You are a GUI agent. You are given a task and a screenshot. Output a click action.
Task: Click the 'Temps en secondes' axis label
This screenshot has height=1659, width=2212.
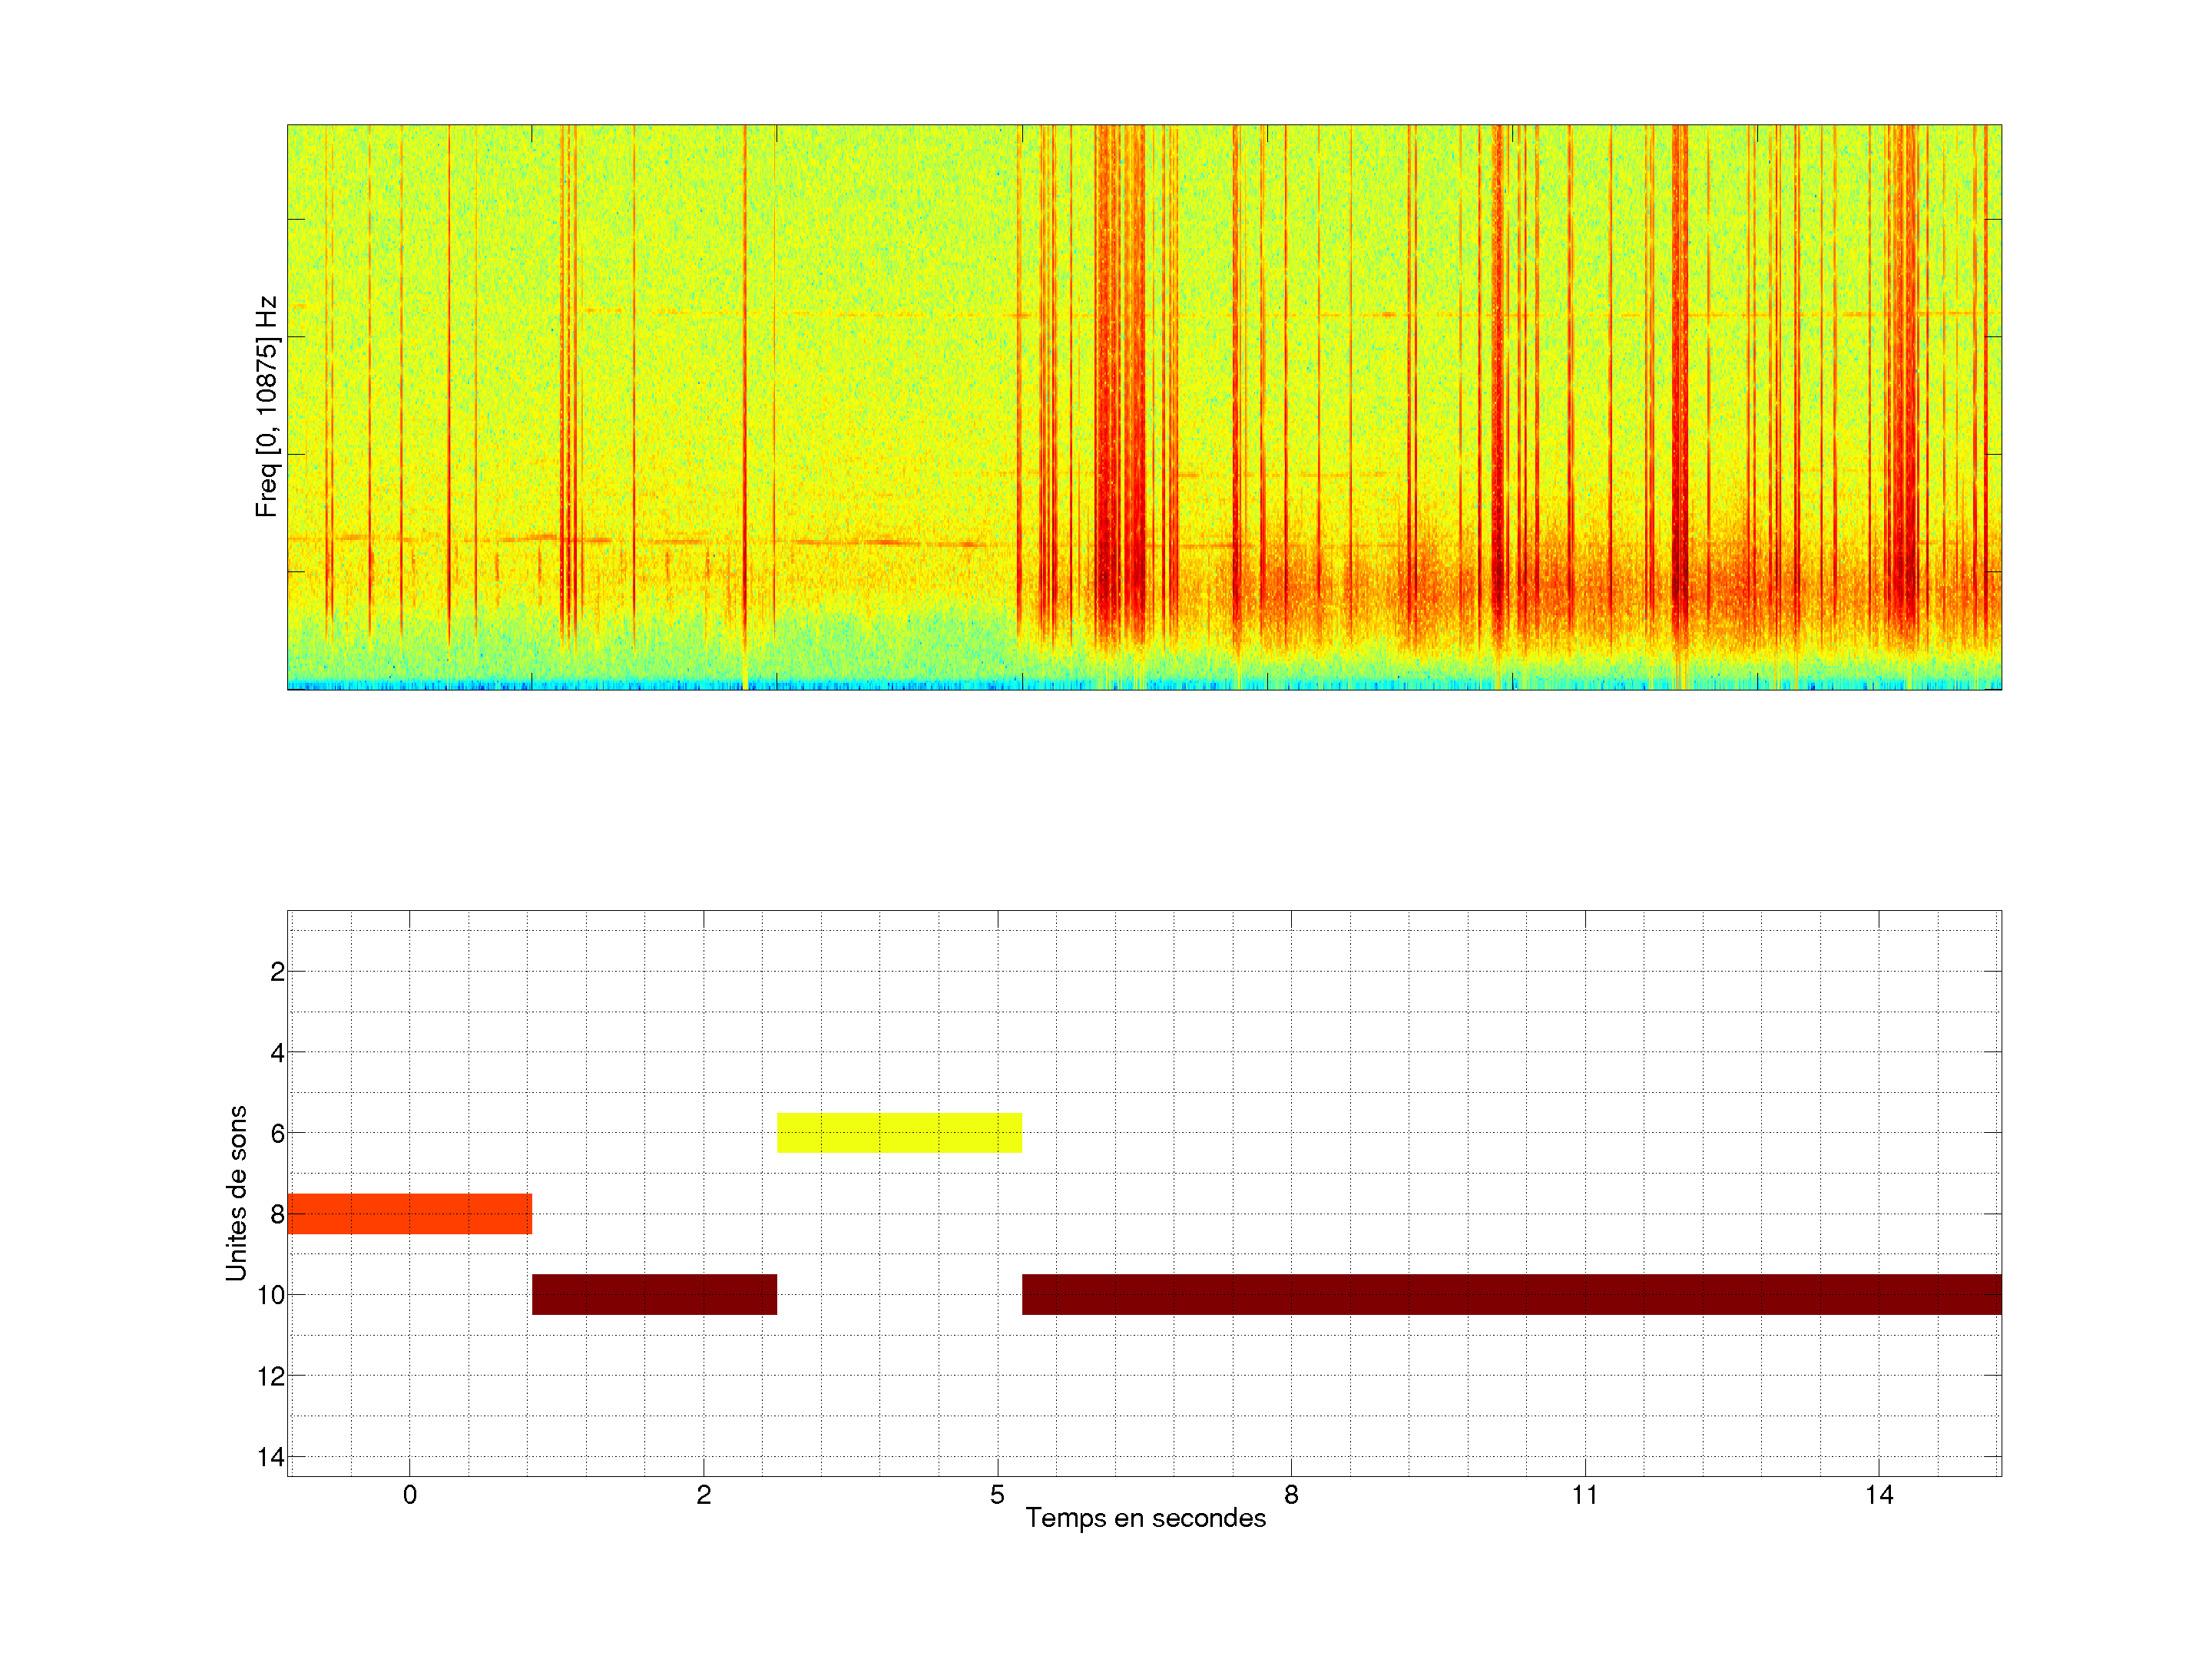coord(1145,1518)
